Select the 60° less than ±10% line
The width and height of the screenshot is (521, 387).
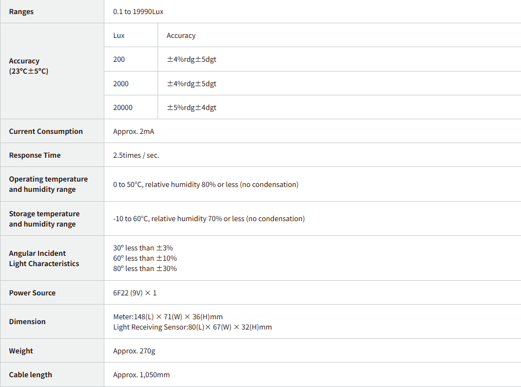point(145,258)
